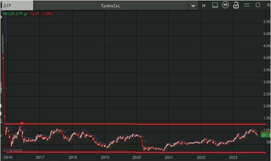Click the 2023 label on the time axis
271x161 pixels.
point(233,157)
